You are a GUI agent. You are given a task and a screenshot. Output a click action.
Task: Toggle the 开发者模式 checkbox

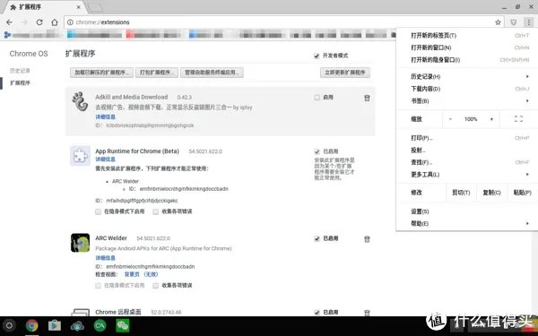[x=317, y=56]
